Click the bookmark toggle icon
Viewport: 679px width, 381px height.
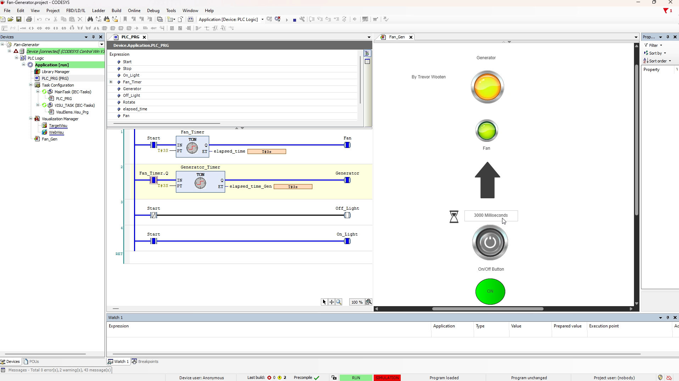click(x=125, y=19)
